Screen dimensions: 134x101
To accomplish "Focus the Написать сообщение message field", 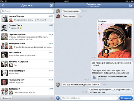I will (x=89, y=98).
